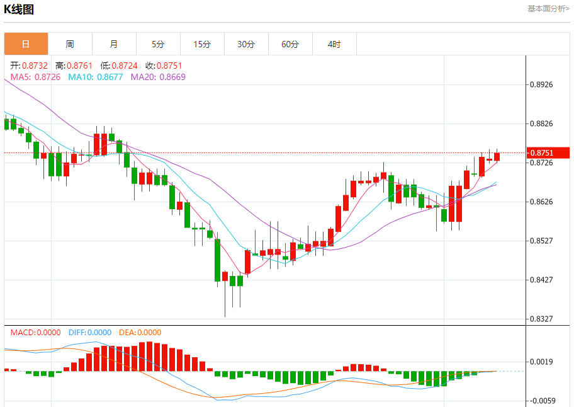
Task: Click the 0.8726 price axis label
Action: (541, 163)
